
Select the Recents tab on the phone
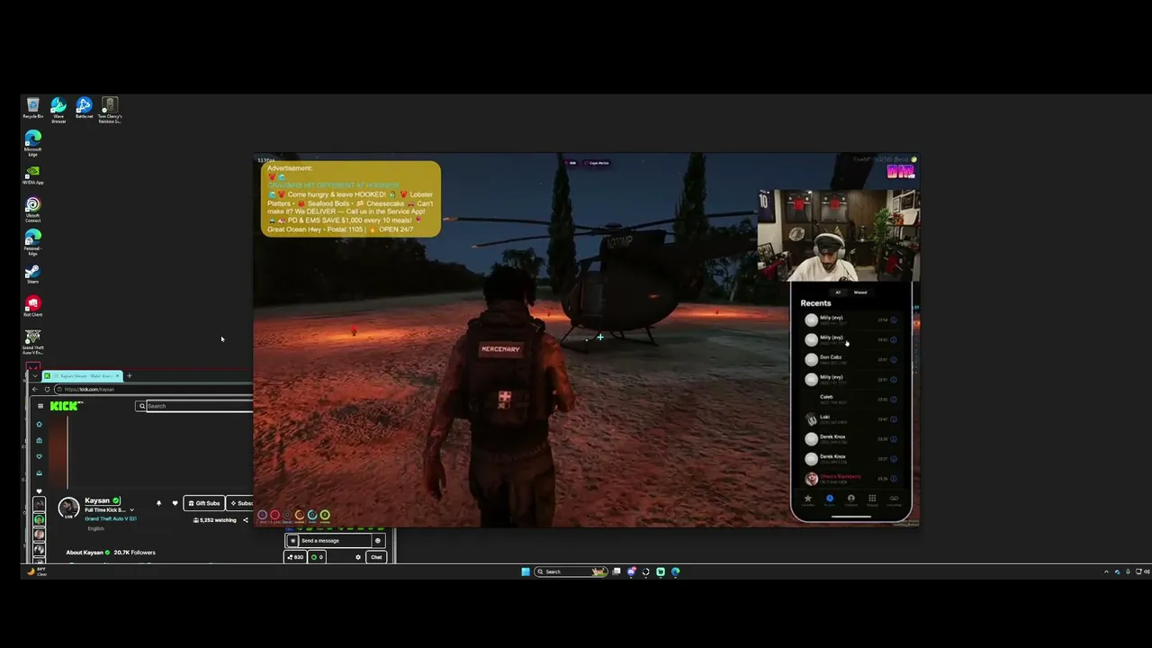point(830,499)
